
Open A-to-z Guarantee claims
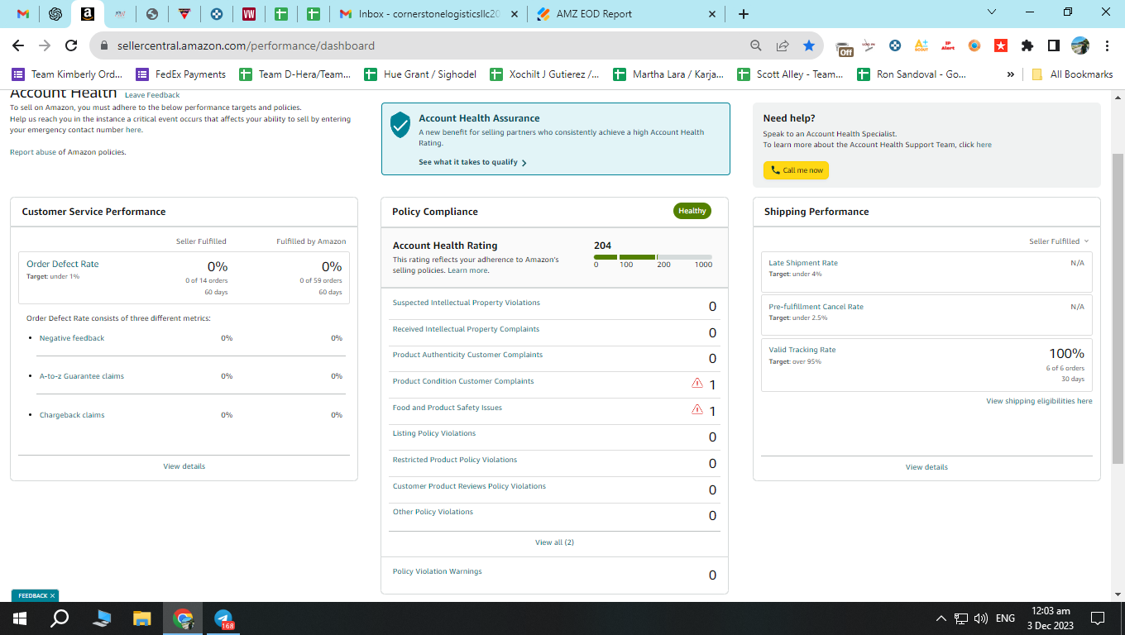pos(82,376)
